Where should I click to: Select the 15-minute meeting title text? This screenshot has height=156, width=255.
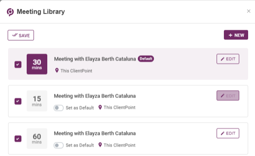(x=95, y=96)
